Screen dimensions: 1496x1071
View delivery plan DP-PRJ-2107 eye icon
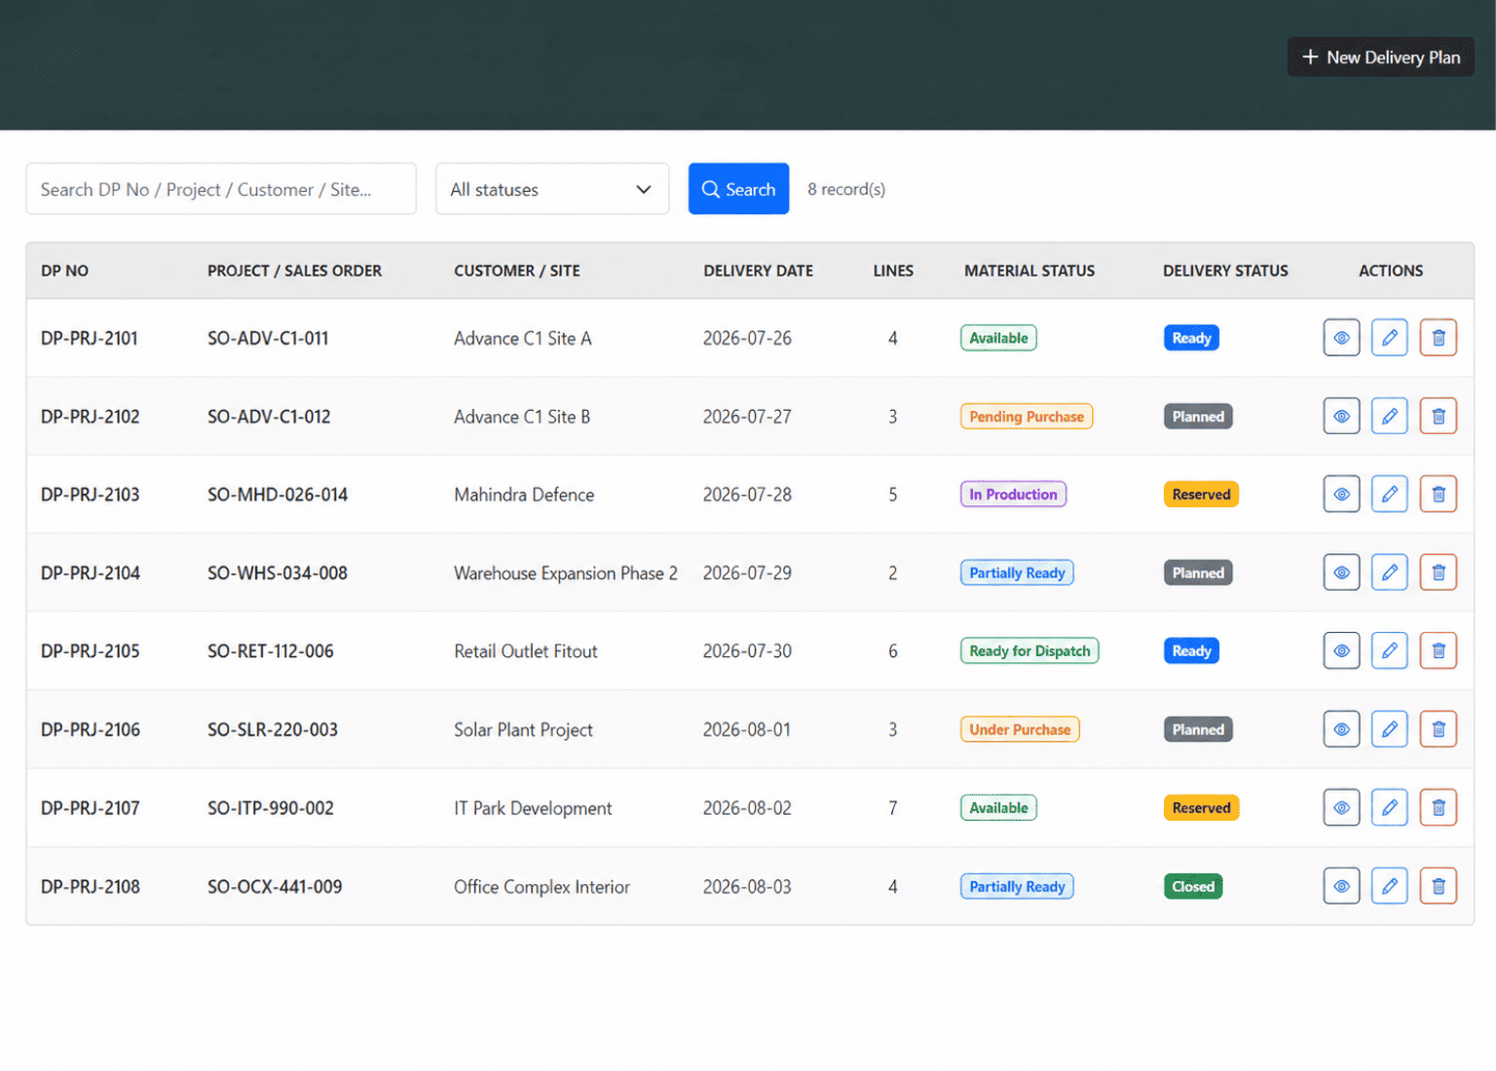[1341, 807]
